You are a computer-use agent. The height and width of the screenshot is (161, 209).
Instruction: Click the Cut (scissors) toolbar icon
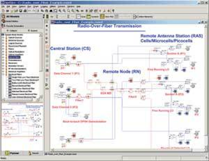click(38, 11)
